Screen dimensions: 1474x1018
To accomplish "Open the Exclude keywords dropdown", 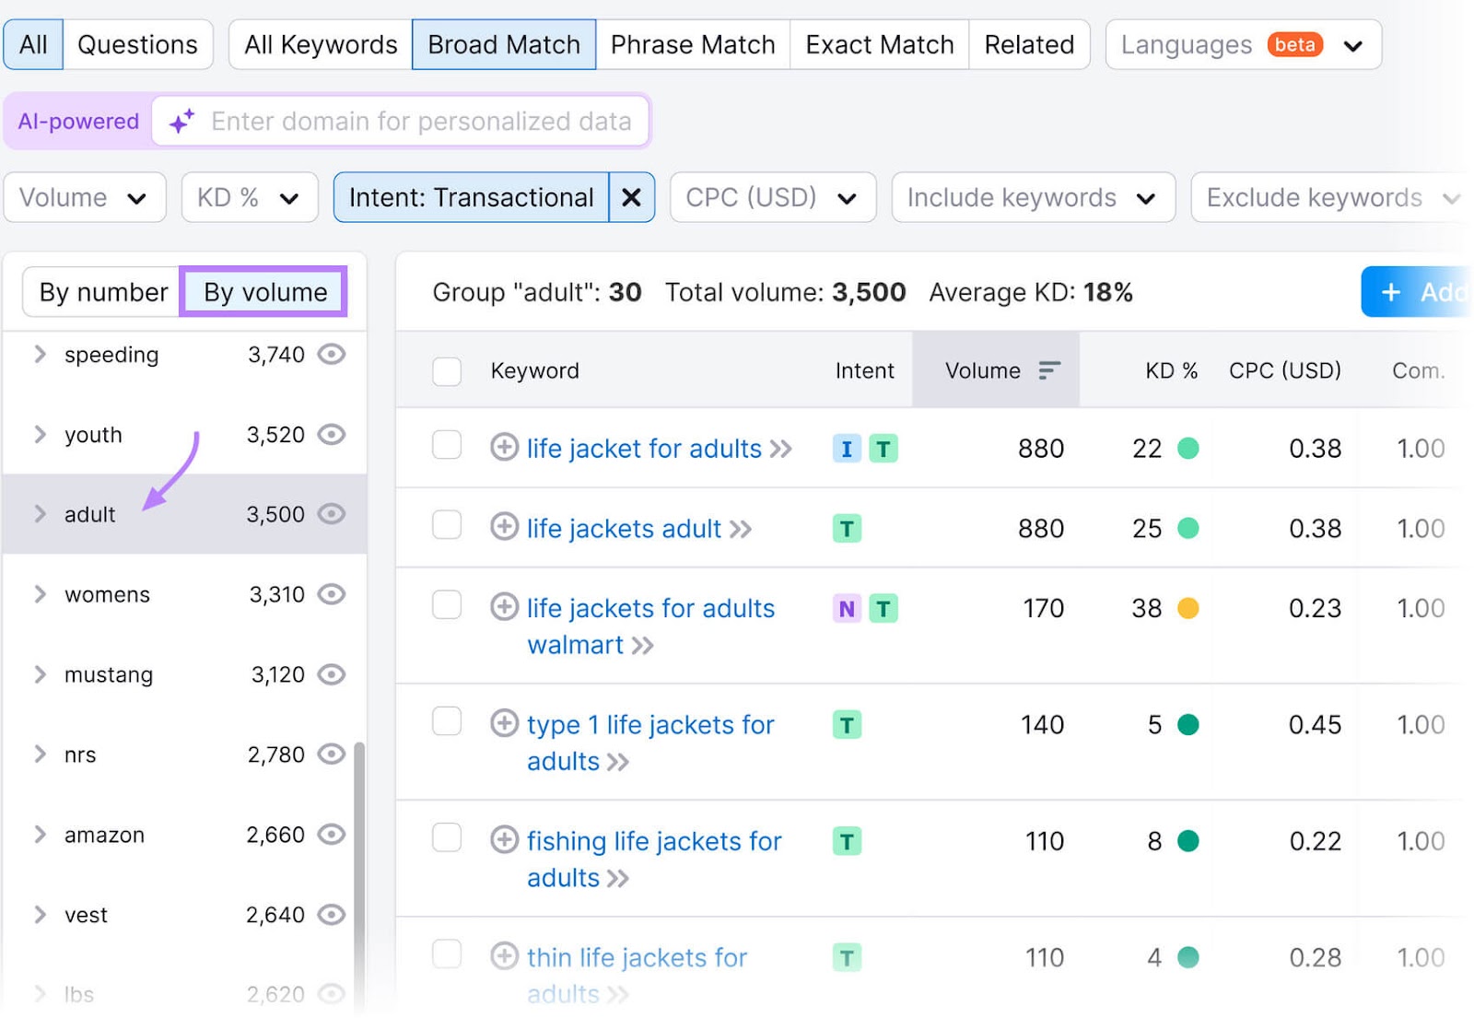I will click(1331, 197).
